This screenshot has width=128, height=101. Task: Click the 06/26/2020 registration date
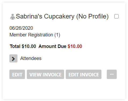[x=21, y=28]
